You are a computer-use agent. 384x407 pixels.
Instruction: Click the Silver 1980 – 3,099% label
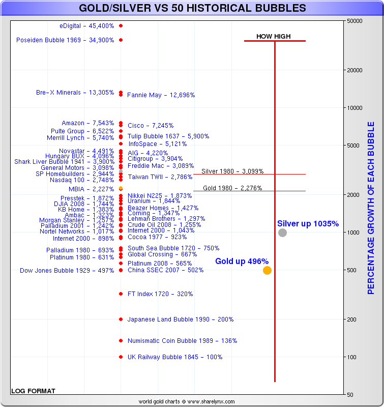pos(232,171)
